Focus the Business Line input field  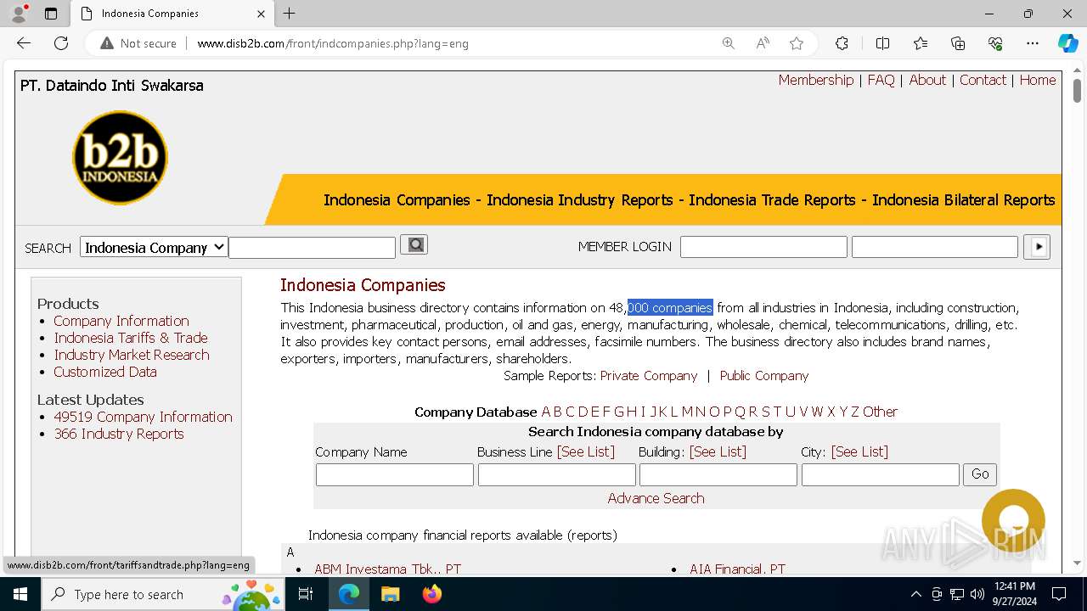pyautogui.click(x=557, y=474)
